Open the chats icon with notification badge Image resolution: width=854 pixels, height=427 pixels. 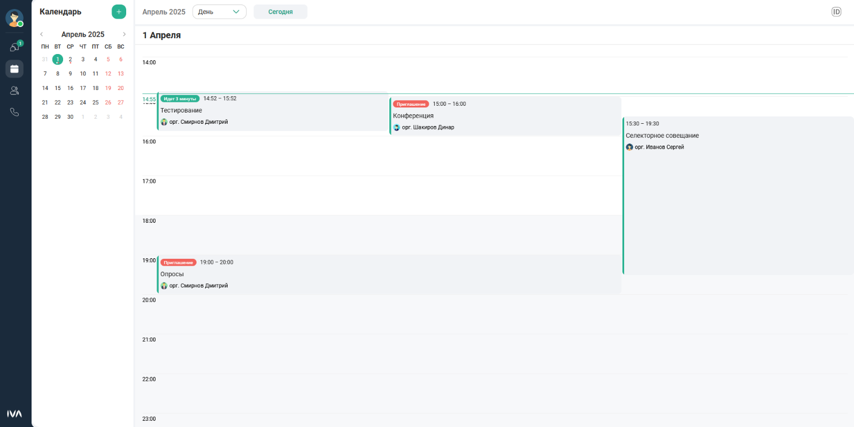coord(15,47)
